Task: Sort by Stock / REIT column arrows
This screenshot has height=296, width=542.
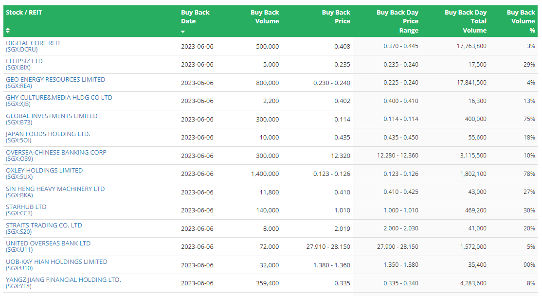Action: [8, 31]
